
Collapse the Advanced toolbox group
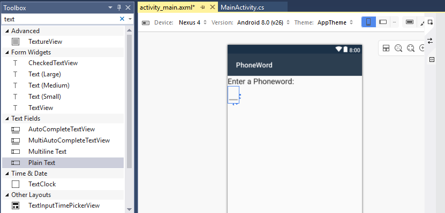[x=7, y=31]
